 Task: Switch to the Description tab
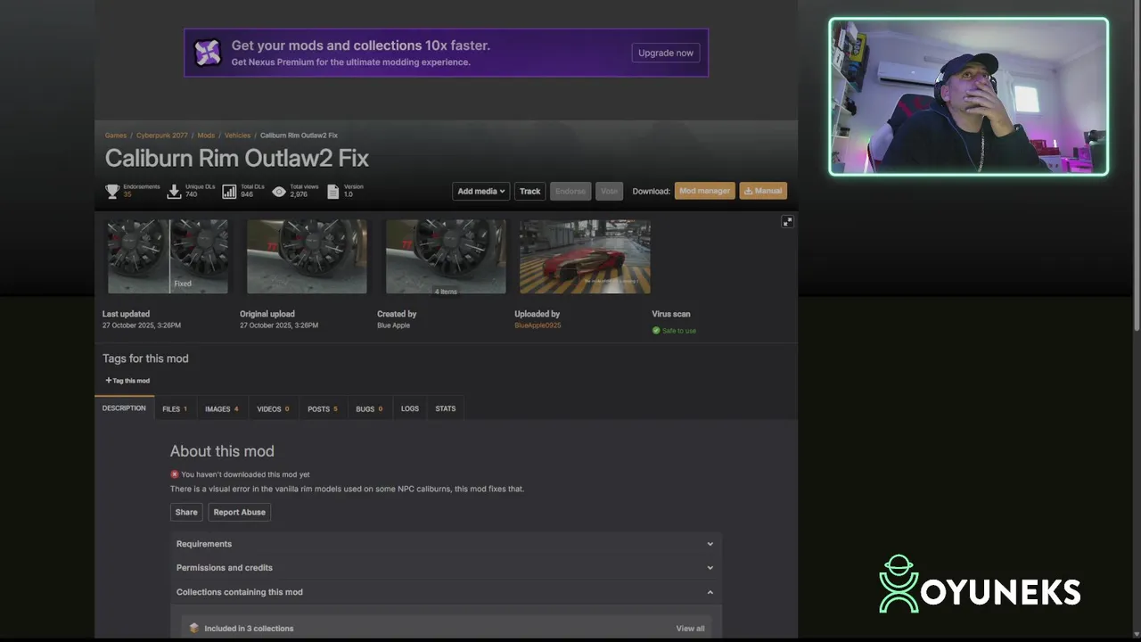point(124,408)
